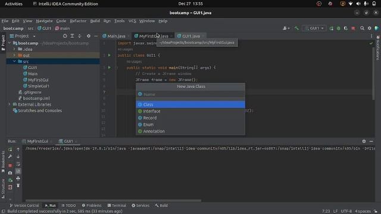Switch to Main.java editor tab
The image size is (381, 214).
tap(116, 36)
